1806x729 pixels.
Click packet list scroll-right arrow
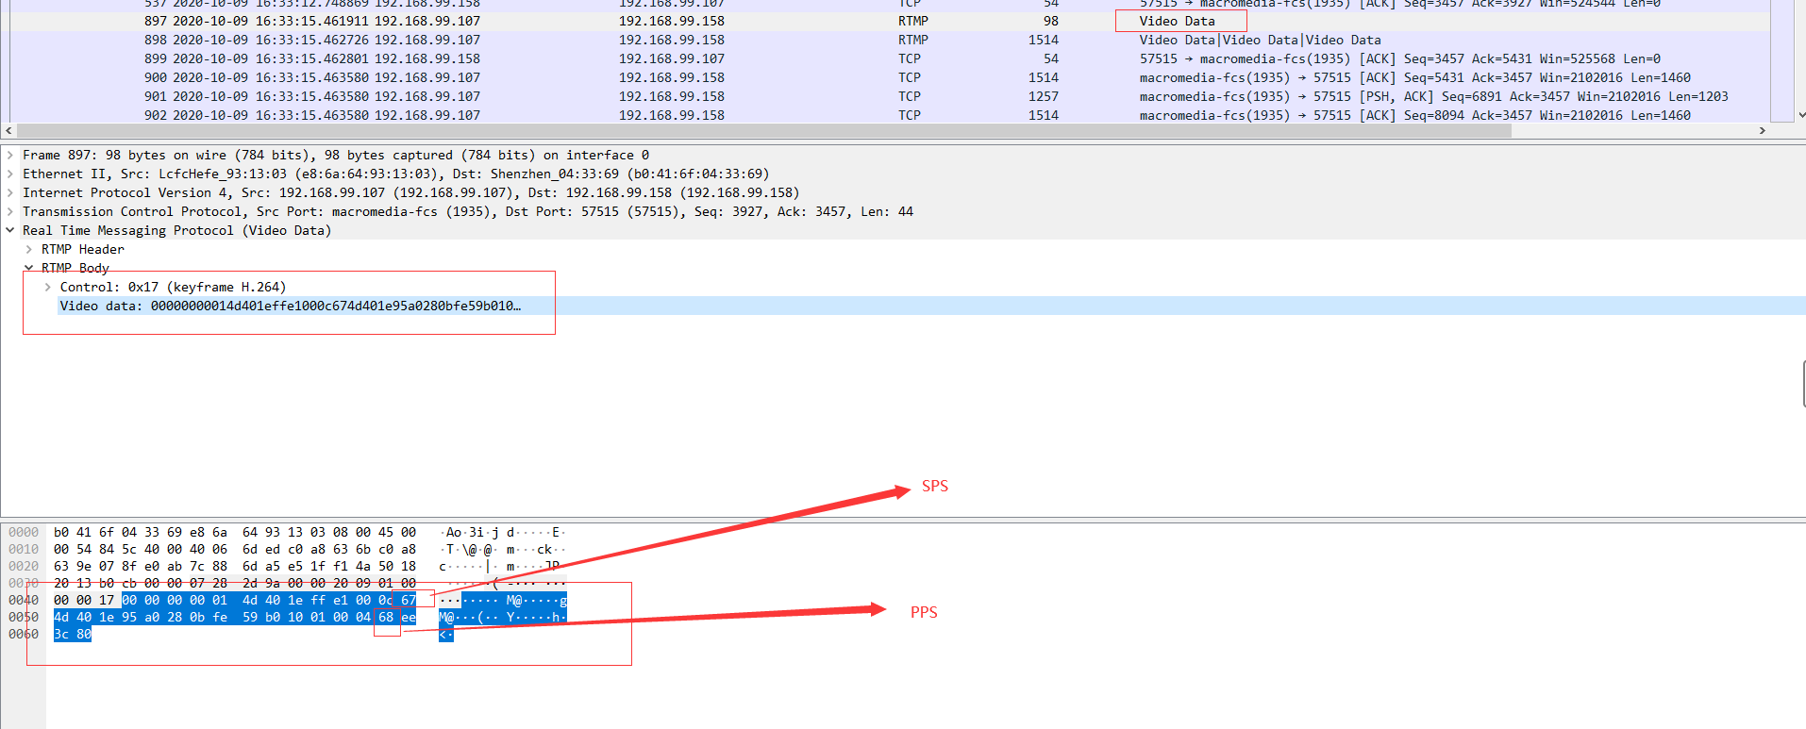(1762, 131)
